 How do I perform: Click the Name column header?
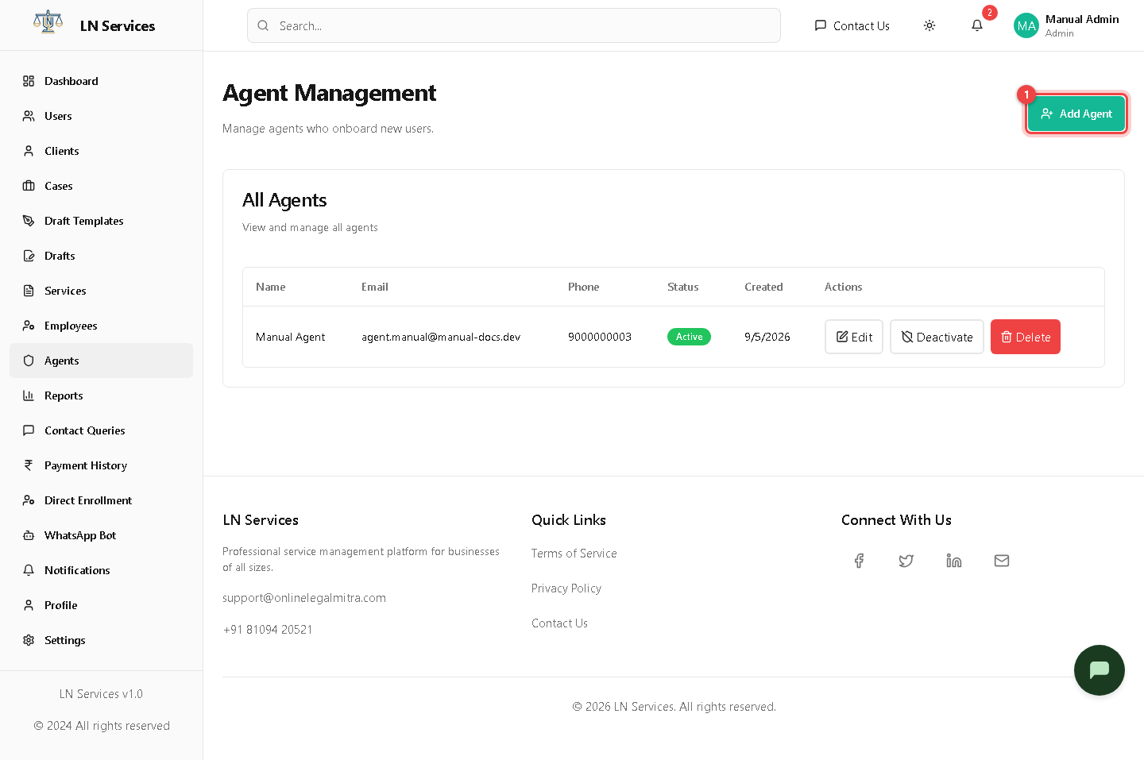click(x=271, y=287)
